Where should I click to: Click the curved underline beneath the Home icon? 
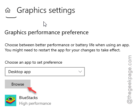(x=11, y=17)
